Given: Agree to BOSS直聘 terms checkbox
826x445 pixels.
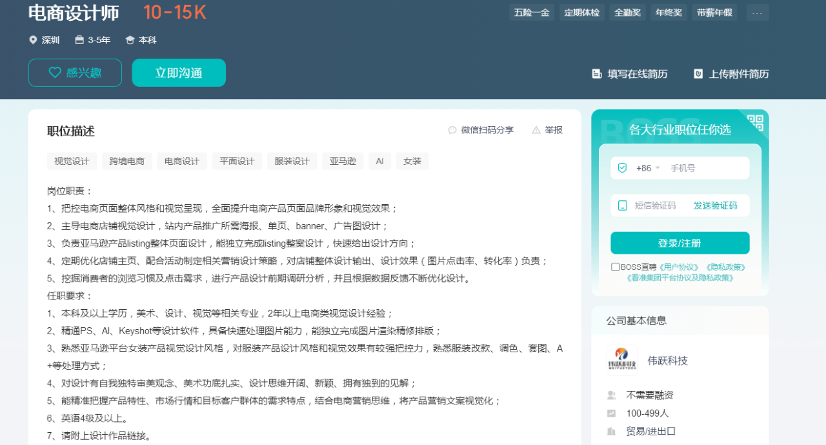Looking at the screenshot, I should (x=615, y=267).
